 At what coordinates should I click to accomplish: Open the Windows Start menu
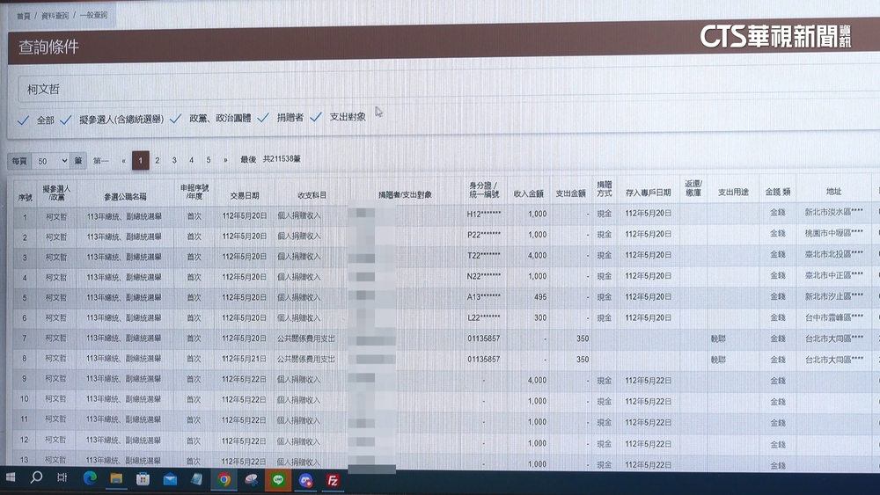coord(10,477)
